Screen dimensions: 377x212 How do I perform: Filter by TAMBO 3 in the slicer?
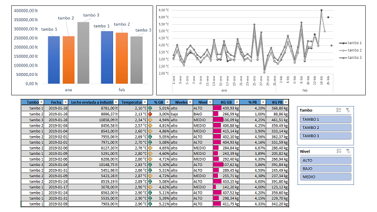pos(326,136)
